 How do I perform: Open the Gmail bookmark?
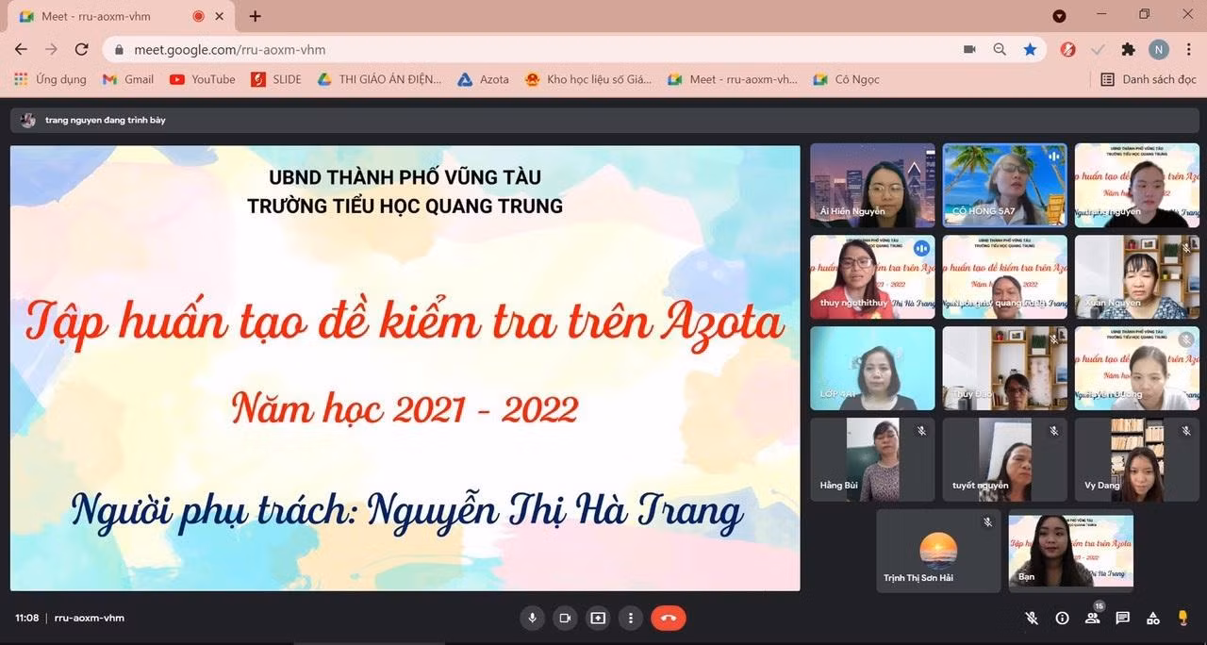click(128, 79)
